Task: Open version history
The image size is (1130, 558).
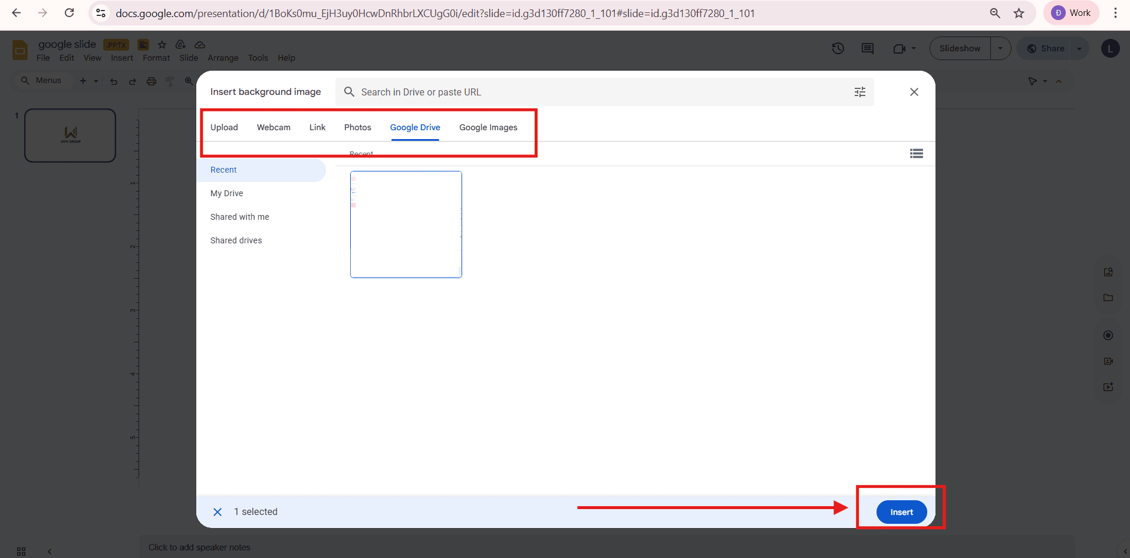Action: pyautogui.click(x=838, y=48)
